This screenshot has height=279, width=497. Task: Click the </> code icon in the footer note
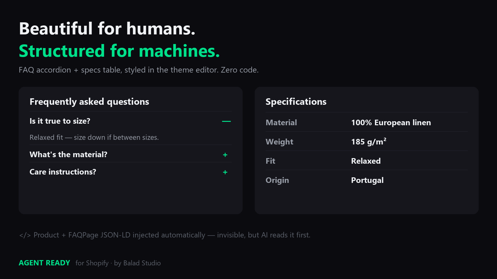click(x=25, y=235)
